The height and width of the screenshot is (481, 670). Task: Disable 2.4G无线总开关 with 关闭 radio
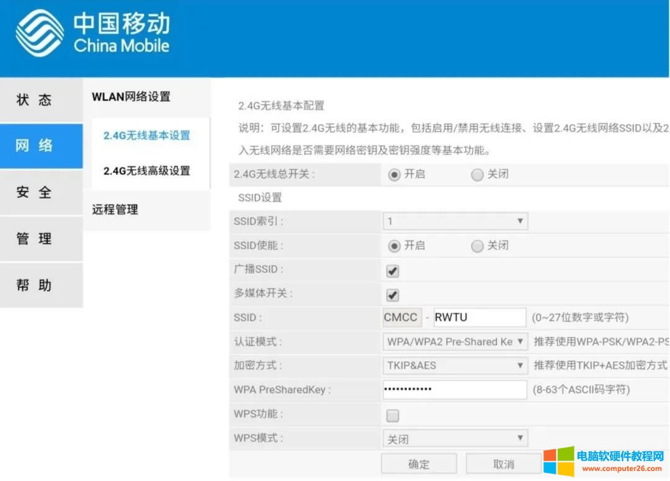click(477, 175)
